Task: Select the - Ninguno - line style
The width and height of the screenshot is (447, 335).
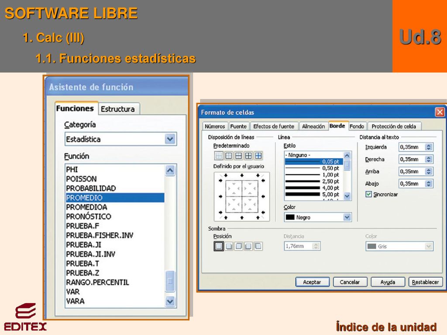Action: [x=314, y=155]
